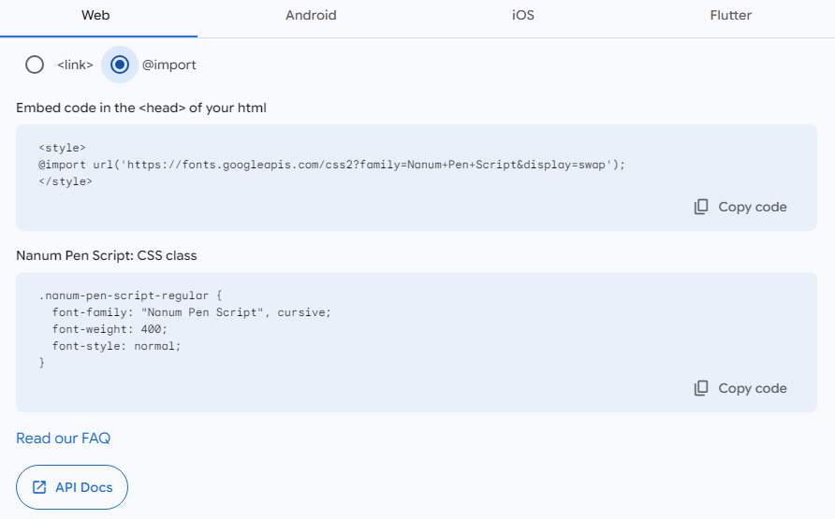Click the "Nanum Pen Script: CSS class" heading
This screenshot has height=519, width=835.
pos(107,255)
